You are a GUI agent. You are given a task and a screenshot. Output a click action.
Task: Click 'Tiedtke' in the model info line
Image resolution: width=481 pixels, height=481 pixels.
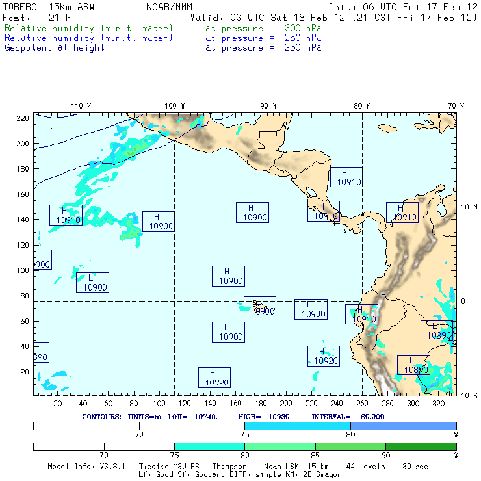154,467
